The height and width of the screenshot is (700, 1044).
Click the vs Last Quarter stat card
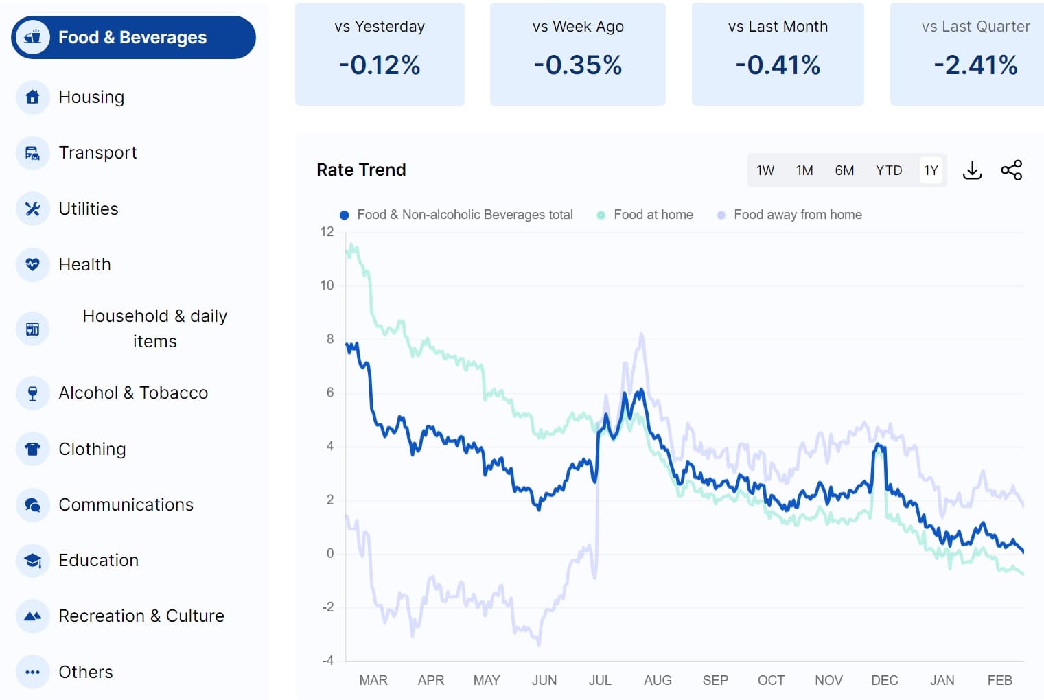pos(975,54)
